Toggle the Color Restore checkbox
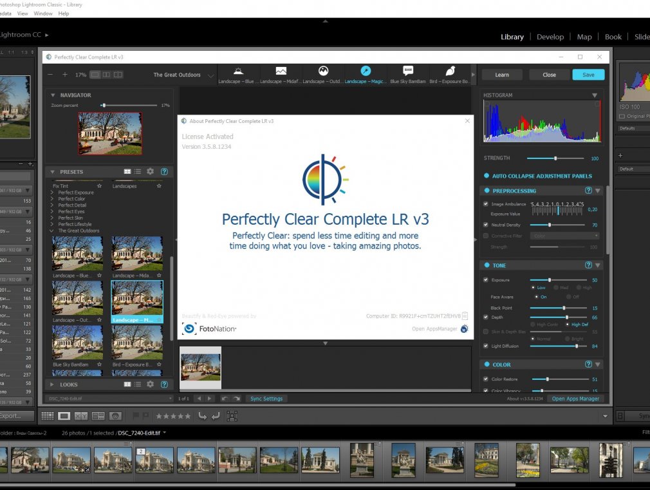650x490 pixels. pos(486,379)
